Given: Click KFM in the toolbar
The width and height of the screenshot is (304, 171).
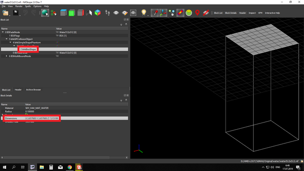Looking at the screenshot, I should coord(260,13).
